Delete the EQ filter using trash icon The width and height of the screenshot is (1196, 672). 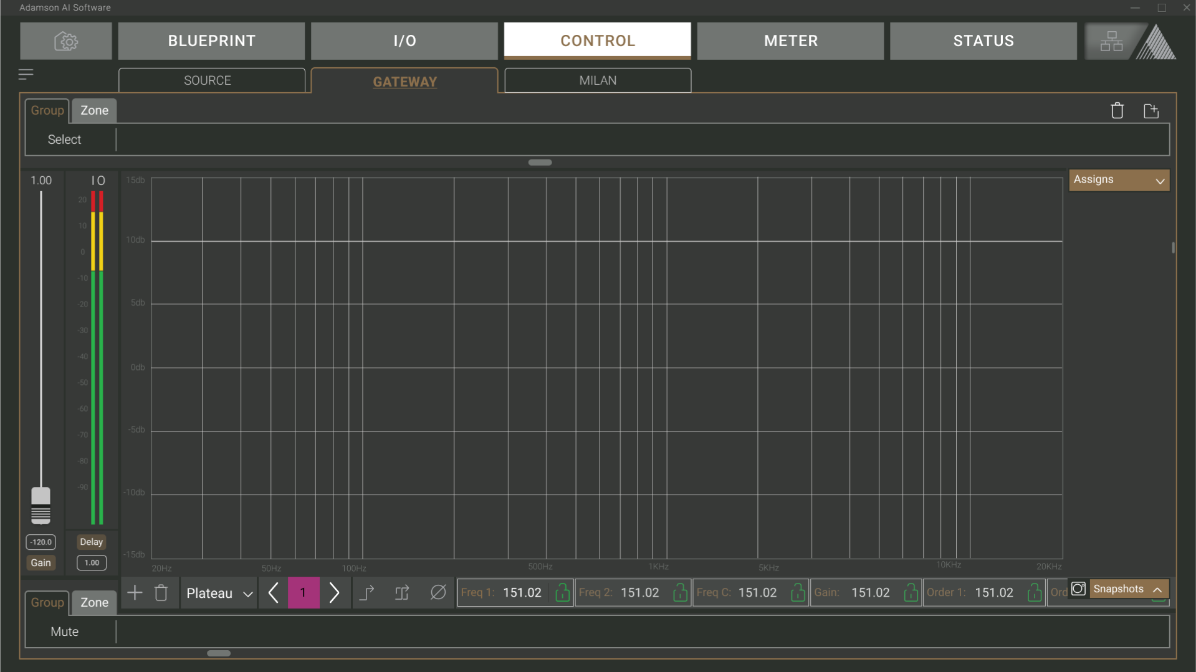coord(161,592)
